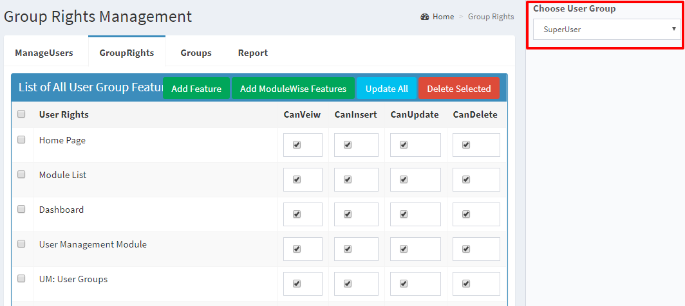Screen dimensions: 685x306
Task: Open the Choose User Group dropdown arrow
Action: click(x=673, y=29)
